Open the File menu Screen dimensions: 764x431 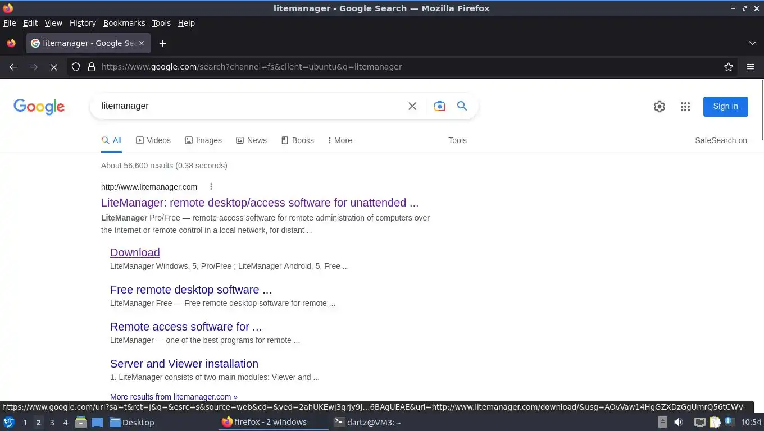tap(10, 23)
